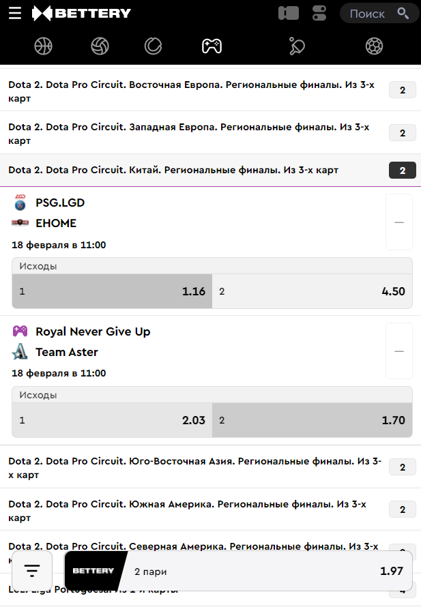Expand Западная Европа regional finals league
The height and width of the screenshot is (607, 421).
point(198,133)
